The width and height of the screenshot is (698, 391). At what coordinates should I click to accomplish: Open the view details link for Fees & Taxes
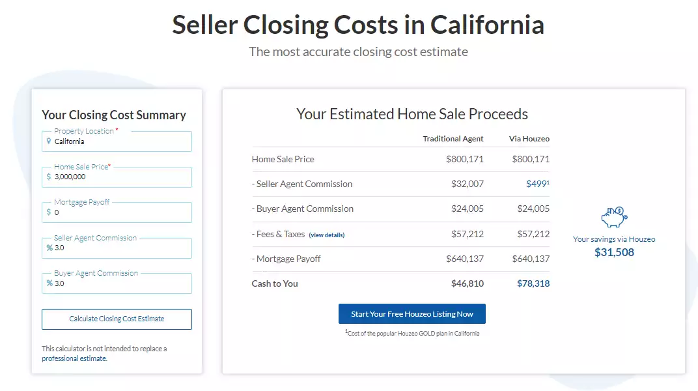point(326,235)
